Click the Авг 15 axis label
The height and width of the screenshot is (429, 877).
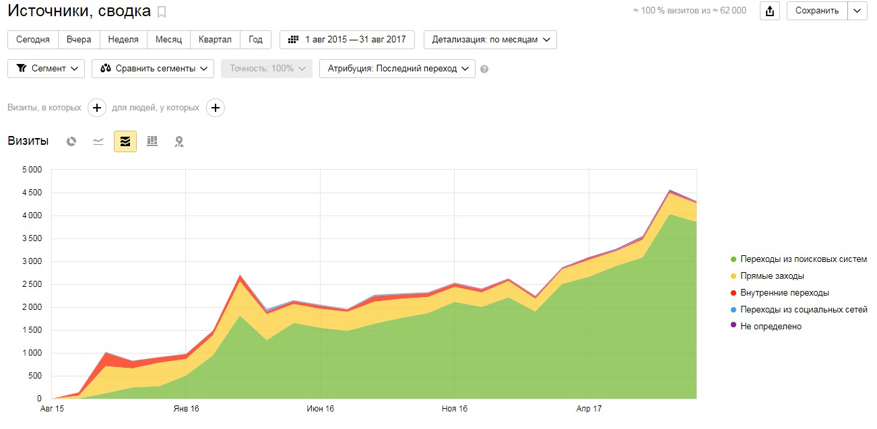pos(51,409)
